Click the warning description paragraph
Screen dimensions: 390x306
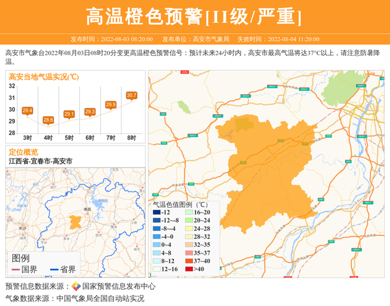[193, 57]
